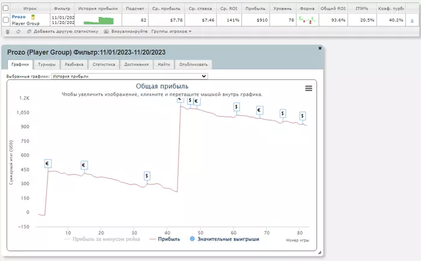Toggle the Прибыль за минусом рейка legend series
421x261 pixels.
pyautogui.click(x=102, y=239)
